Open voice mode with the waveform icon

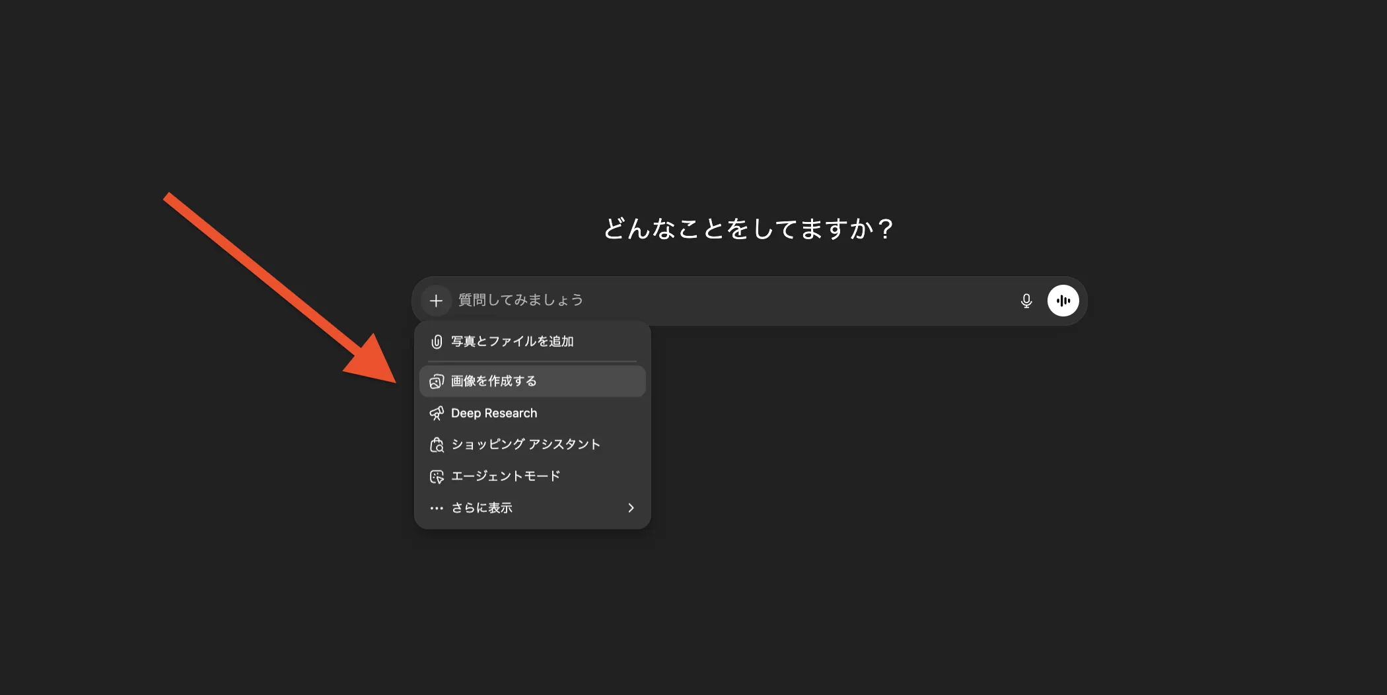pos(1063,301)
